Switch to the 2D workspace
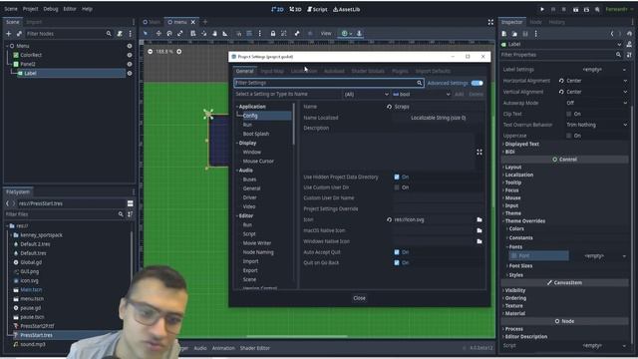Screen dimensions: 638x359 [277, 9]
